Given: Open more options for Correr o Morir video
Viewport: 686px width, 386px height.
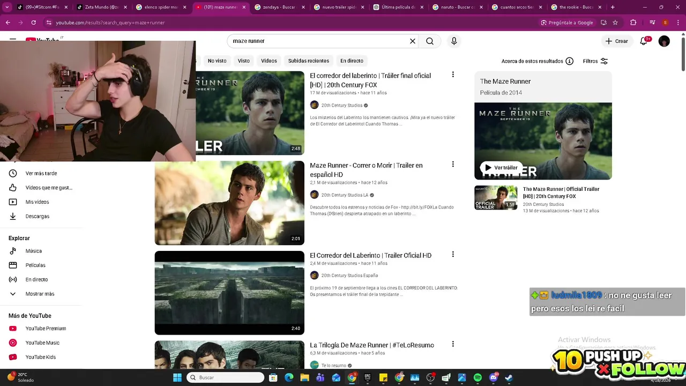Looking at the screenshot, I should pyautogui.click(x=453, y=164).
